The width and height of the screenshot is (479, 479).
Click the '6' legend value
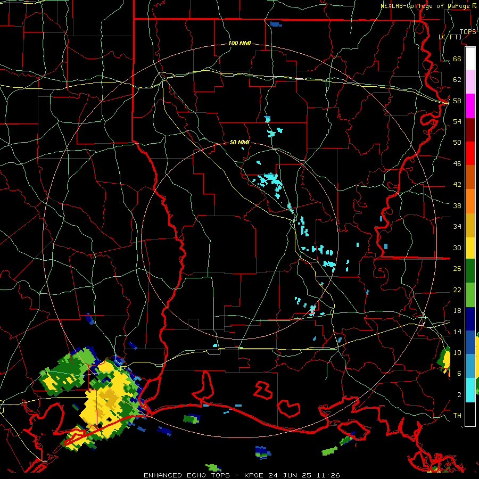(x=459, y=374)
